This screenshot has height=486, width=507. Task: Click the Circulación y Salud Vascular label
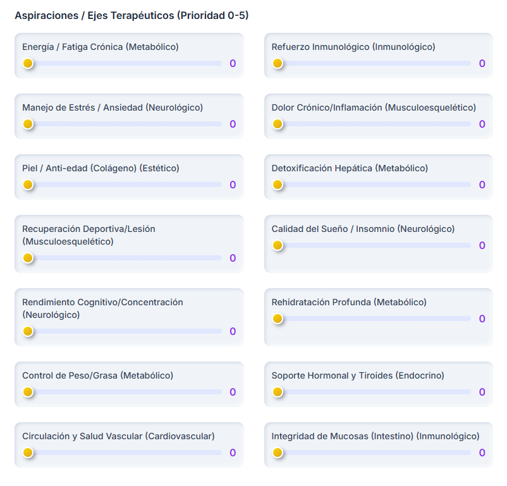click(118, 435)
